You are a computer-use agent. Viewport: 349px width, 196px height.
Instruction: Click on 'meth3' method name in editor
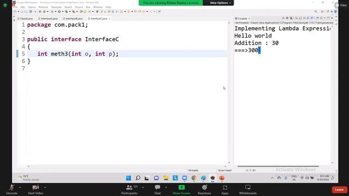59,54
